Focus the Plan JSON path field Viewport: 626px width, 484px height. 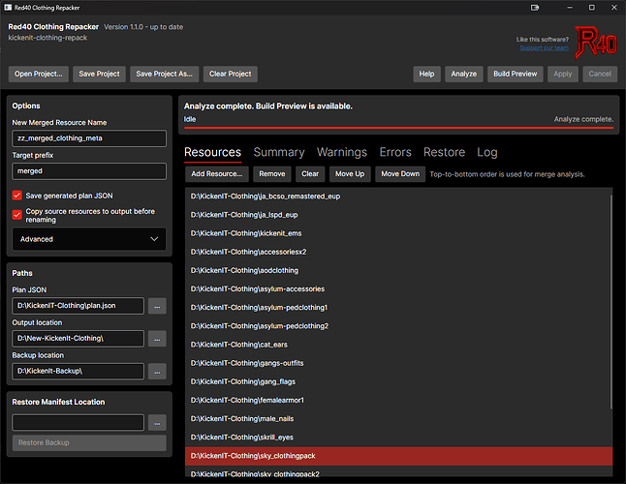pos(78,306)
